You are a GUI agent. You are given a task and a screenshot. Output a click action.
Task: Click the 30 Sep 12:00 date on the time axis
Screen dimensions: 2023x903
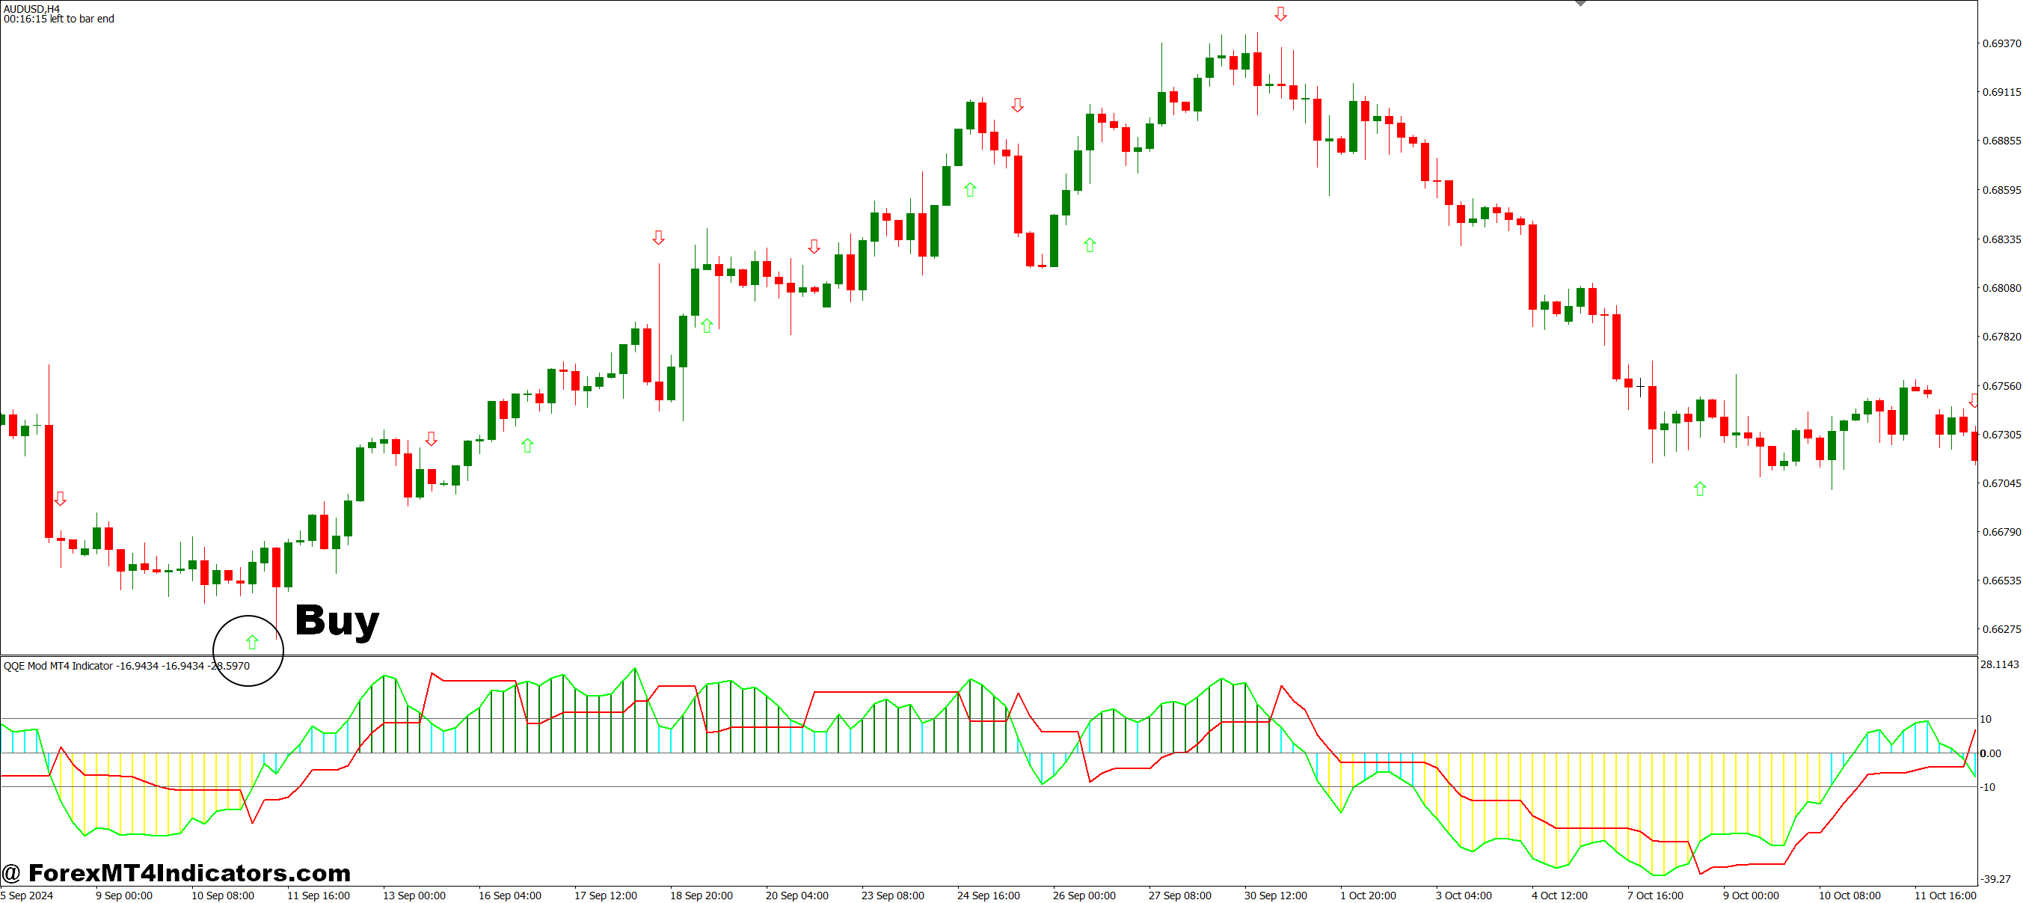point(1277,895)
